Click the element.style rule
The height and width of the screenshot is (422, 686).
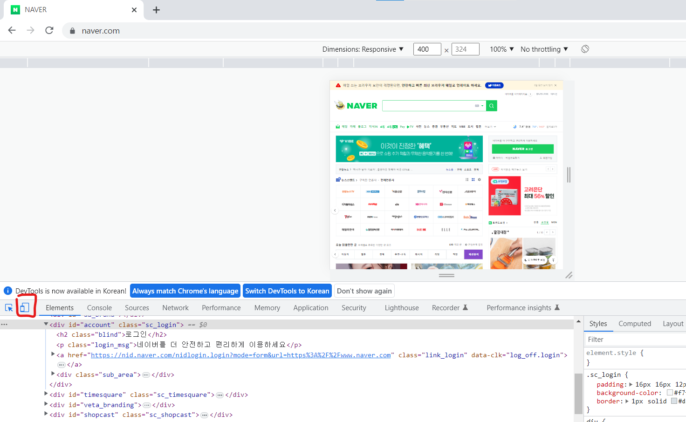coord(615,353)
